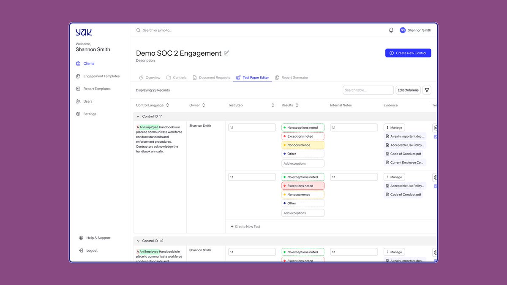Viewport: 507px width, 285px height.
Task: Select highlighted 'Nonoccurrence' in Control 1.1's first test
Action: click(x=303, y=145)
